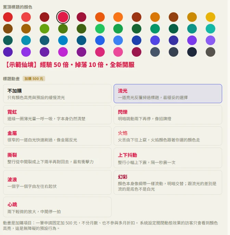Pick the 幻彩 animation card
The image size is (230, 235).
[168, 182]
